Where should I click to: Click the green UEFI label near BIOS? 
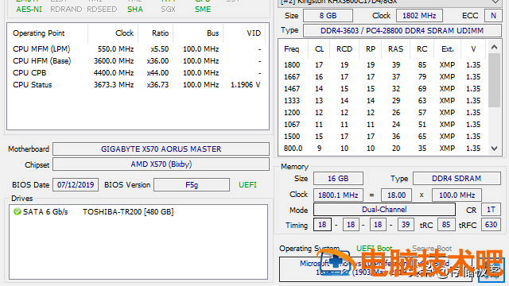pyautogui.click(x=247, y=185)
